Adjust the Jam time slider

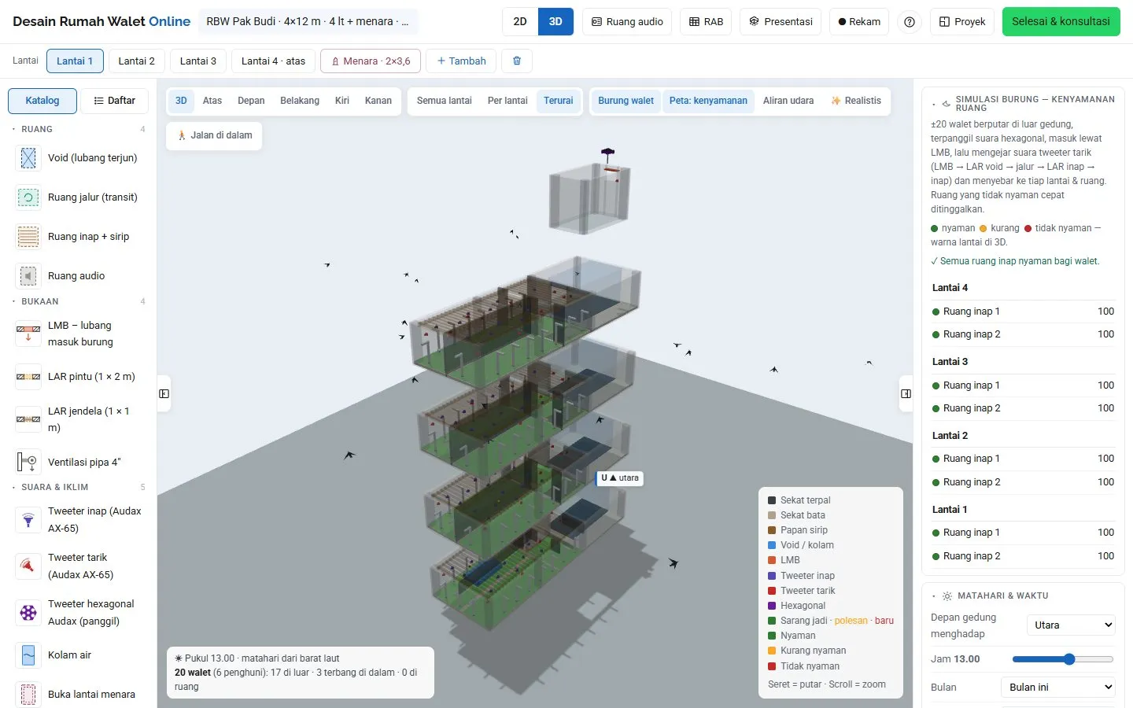click(1063, 659)
